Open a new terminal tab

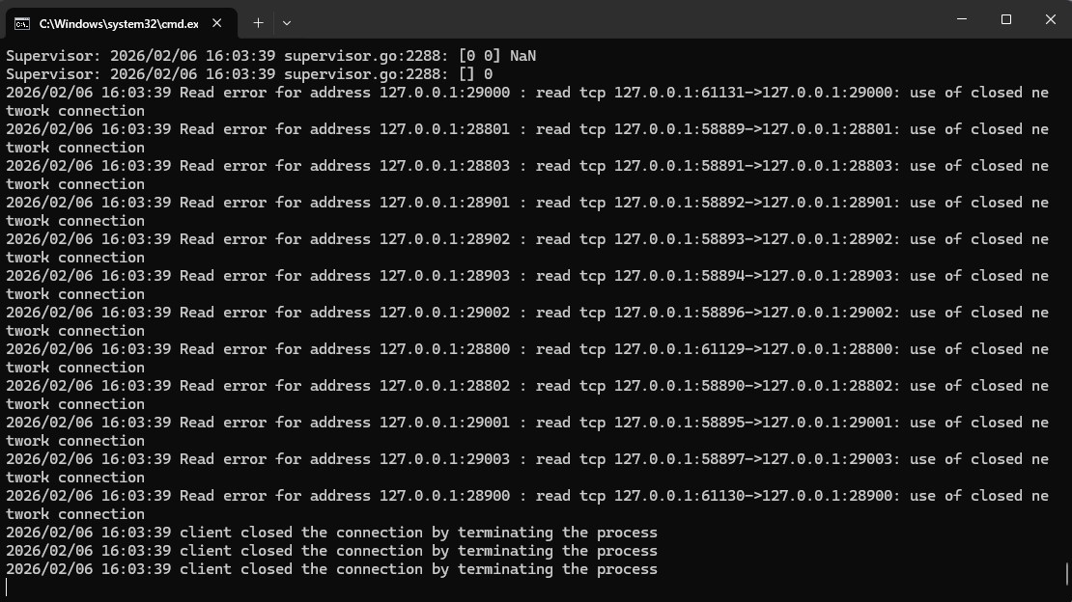point(258,22)
